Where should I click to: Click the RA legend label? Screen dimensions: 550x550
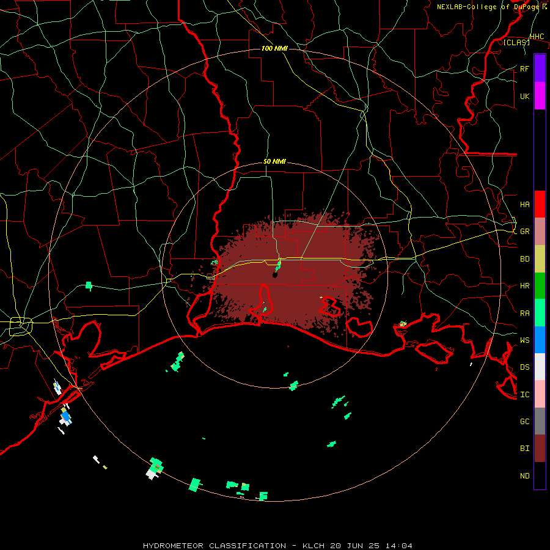pos(524,313)
